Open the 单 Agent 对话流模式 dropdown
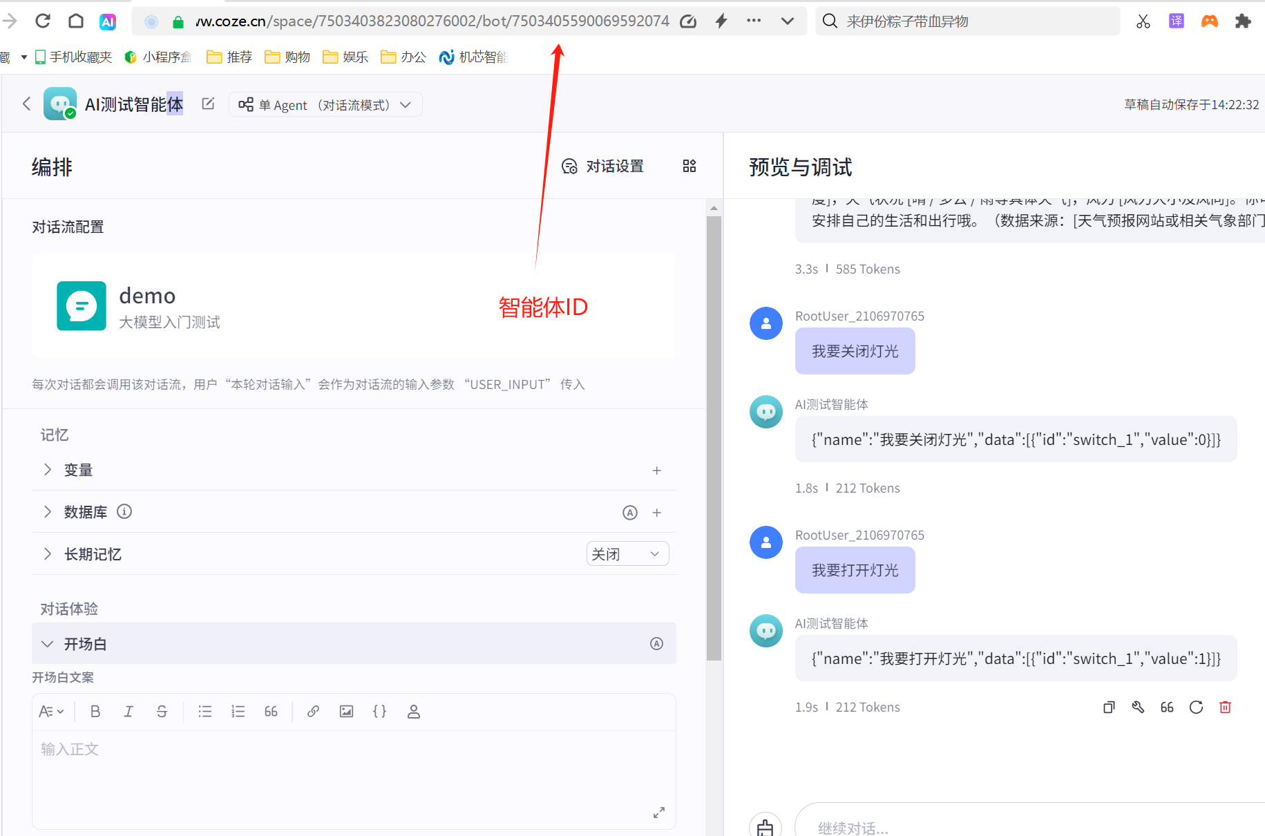 pyautogui.click(x=325, y=104)
